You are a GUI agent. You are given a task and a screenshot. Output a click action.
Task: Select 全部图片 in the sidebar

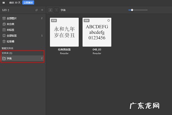coord(23,19)
